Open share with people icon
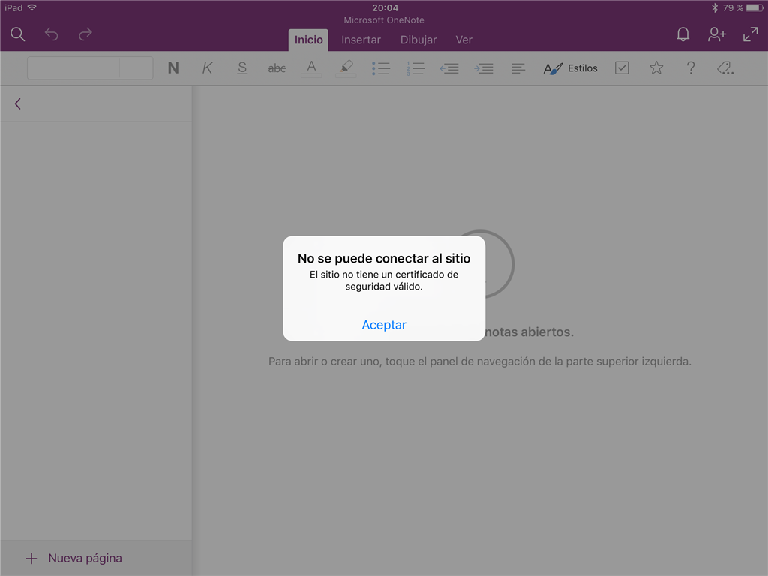The image size is (768, 576). [716, 34]
